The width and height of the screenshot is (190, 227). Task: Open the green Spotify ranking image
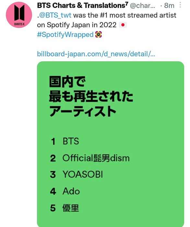click(x=111, y=144)
